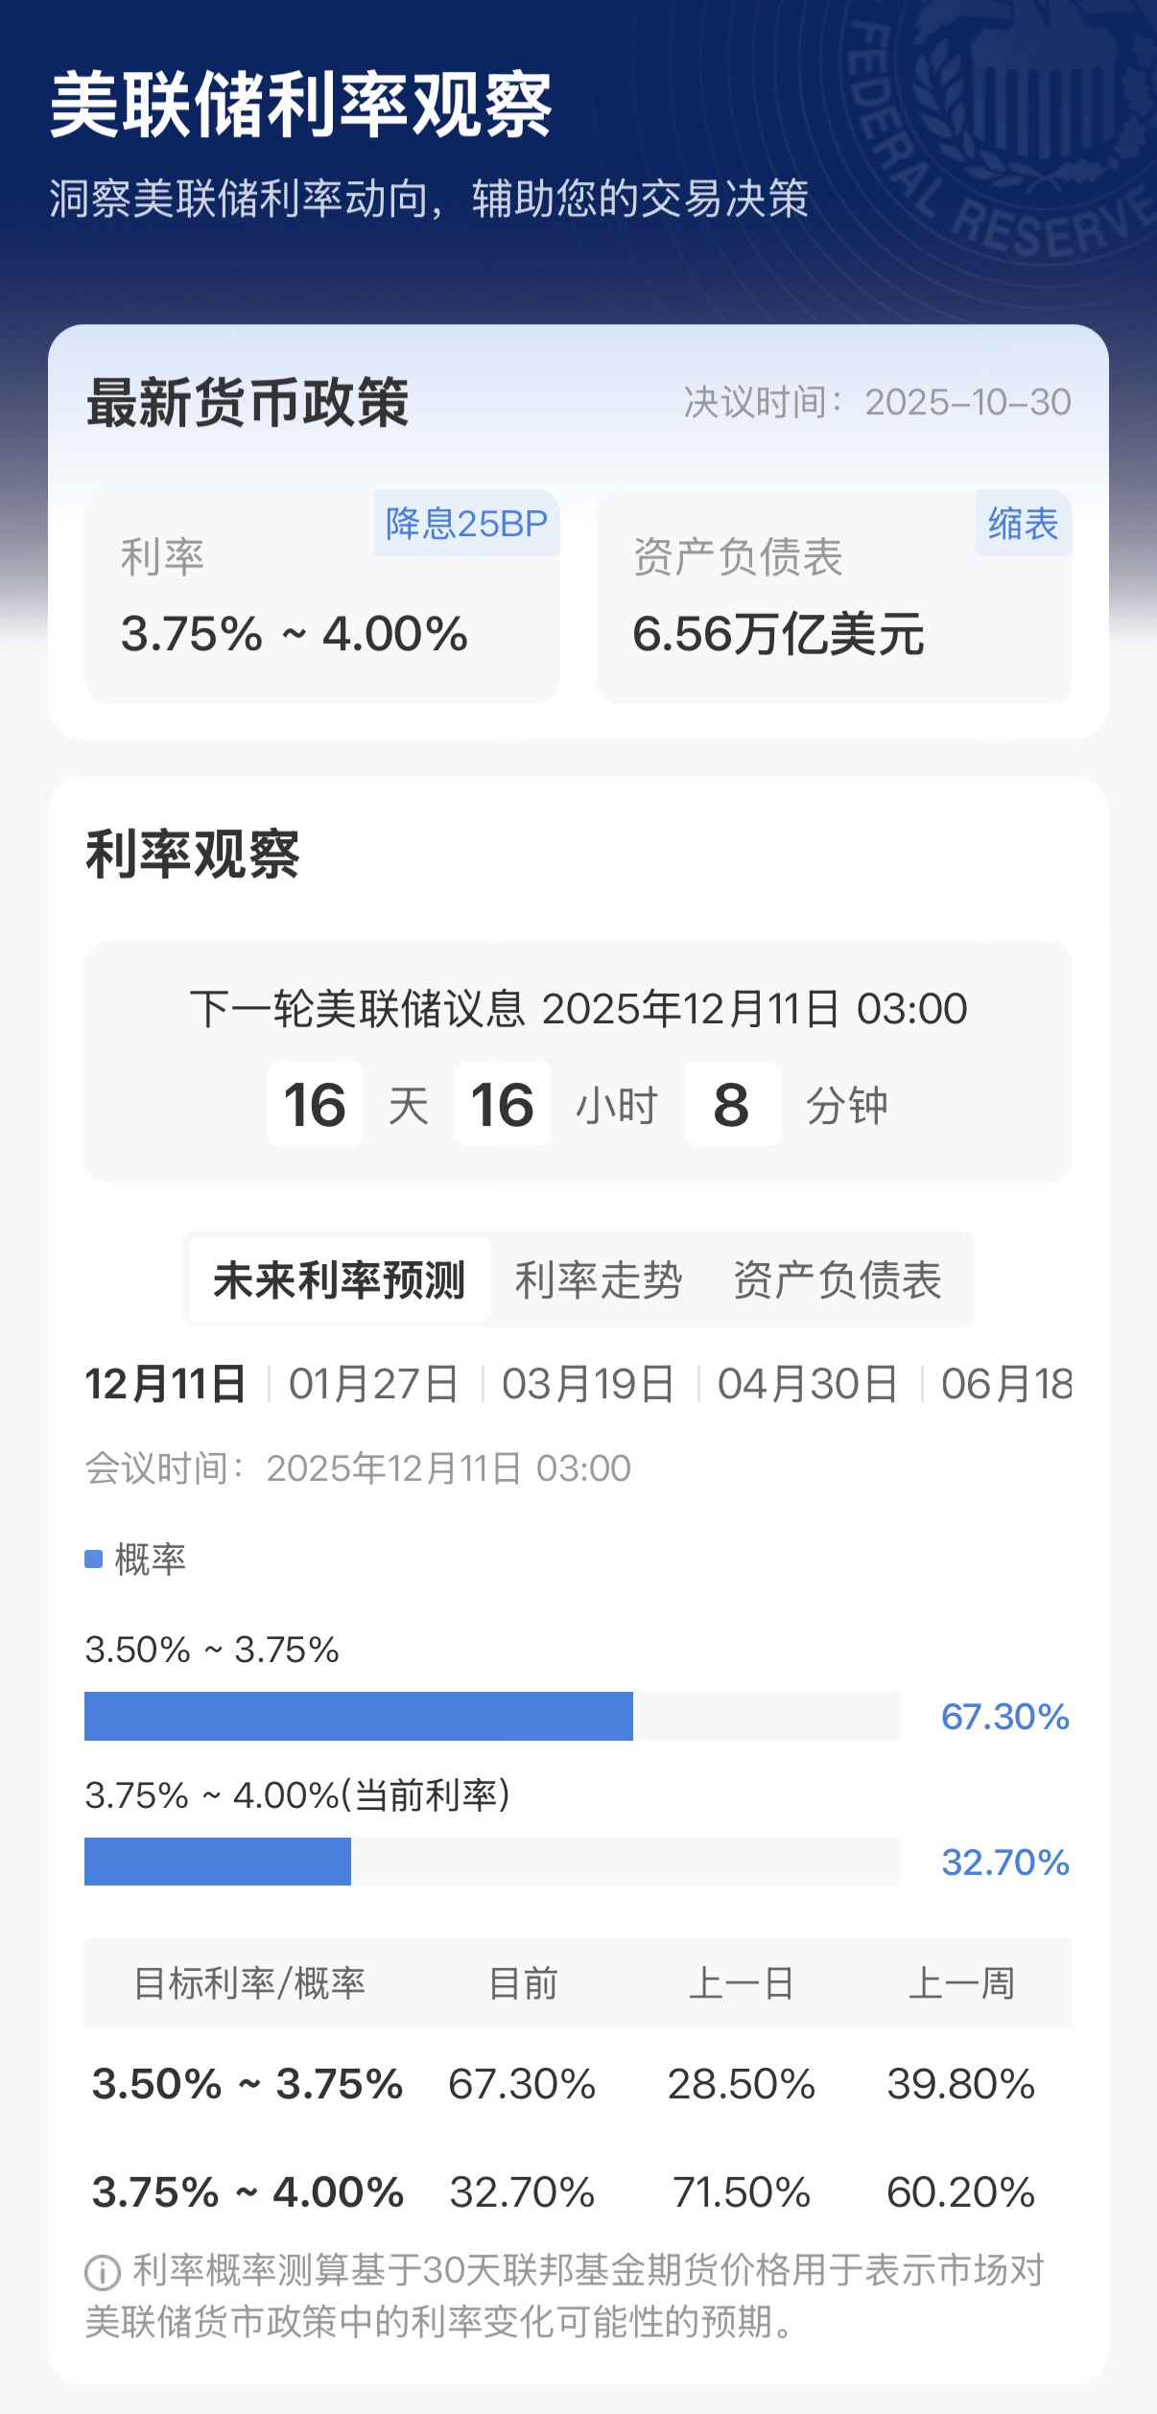The height and width of the screenshot is (2414, 1157).
Task: Tap the 上一日 column header
Action: (742, 1982)
